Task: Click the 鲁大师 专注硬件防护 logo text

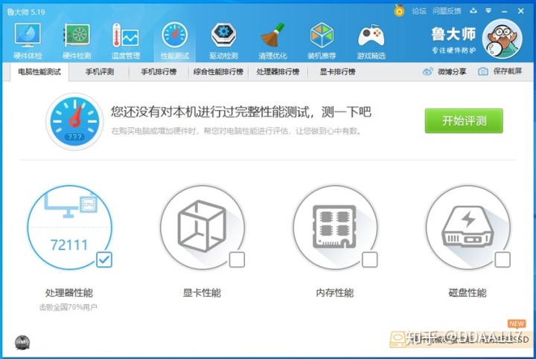Action: (x=453, y=40)
